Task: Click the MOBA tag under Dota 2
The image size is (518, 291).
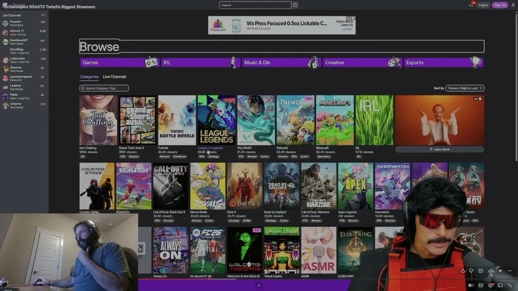Action: [246, 221]
